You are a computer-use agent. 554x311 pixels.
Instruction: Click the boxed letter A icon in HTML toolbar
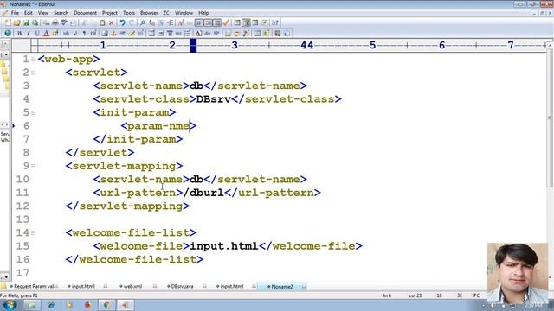198,34
